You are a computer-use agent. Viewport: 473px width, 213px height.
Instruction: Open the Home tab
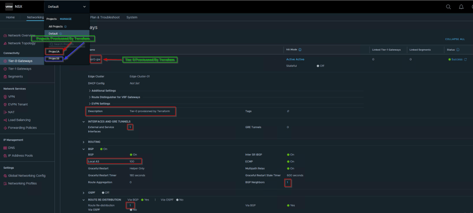[10, 17]
